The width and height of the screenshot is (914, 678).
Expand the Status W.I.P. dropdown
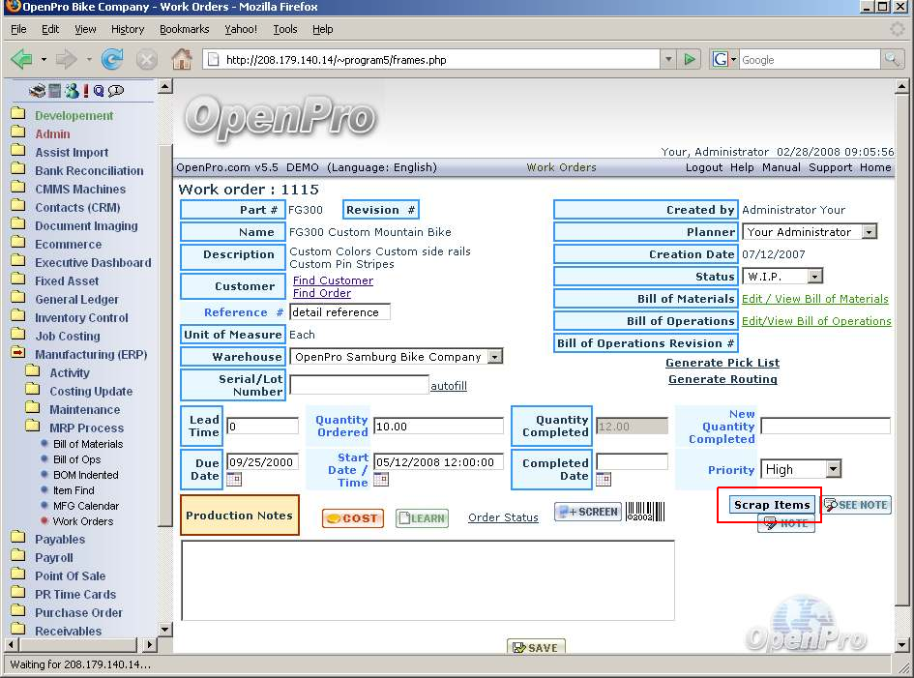[814, 277]
